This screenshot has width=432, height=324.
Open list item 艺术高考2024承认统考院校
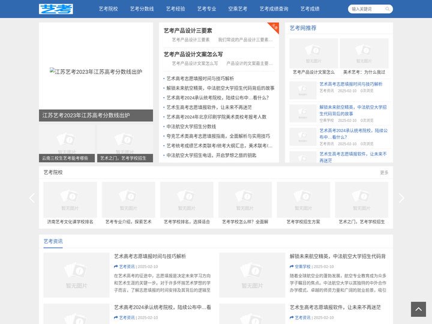[218, 98]
